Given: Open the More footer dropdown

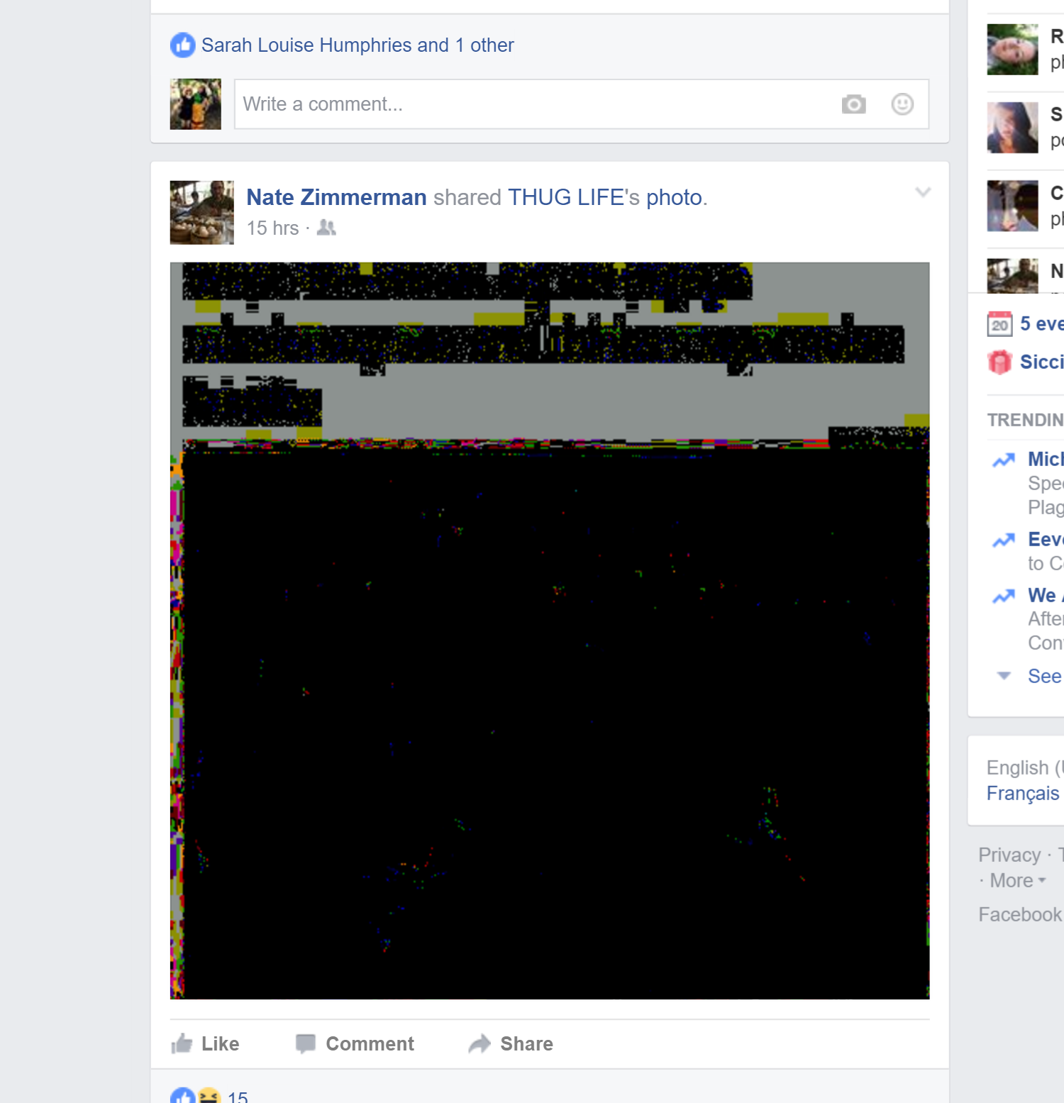Looking at the screenshot, I should [x=1018, y=880].
